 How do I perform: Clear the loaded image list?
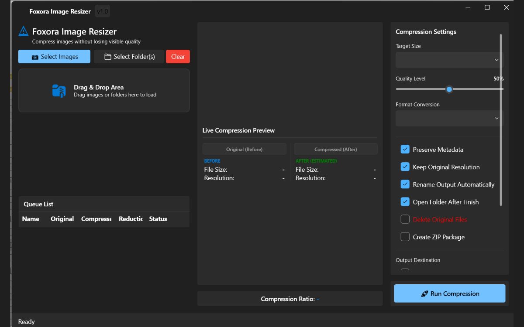coord(178,57)
